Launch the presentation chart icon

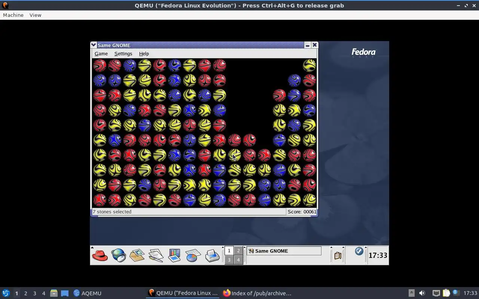(x=174, y=255)
